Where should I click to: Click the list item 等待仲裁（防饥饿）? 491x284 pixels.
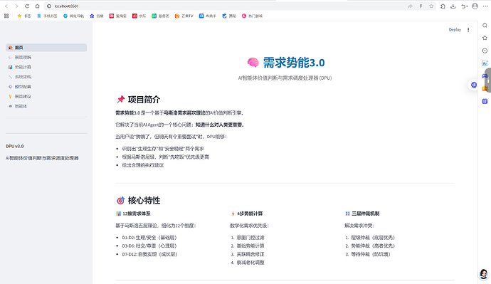371,254
